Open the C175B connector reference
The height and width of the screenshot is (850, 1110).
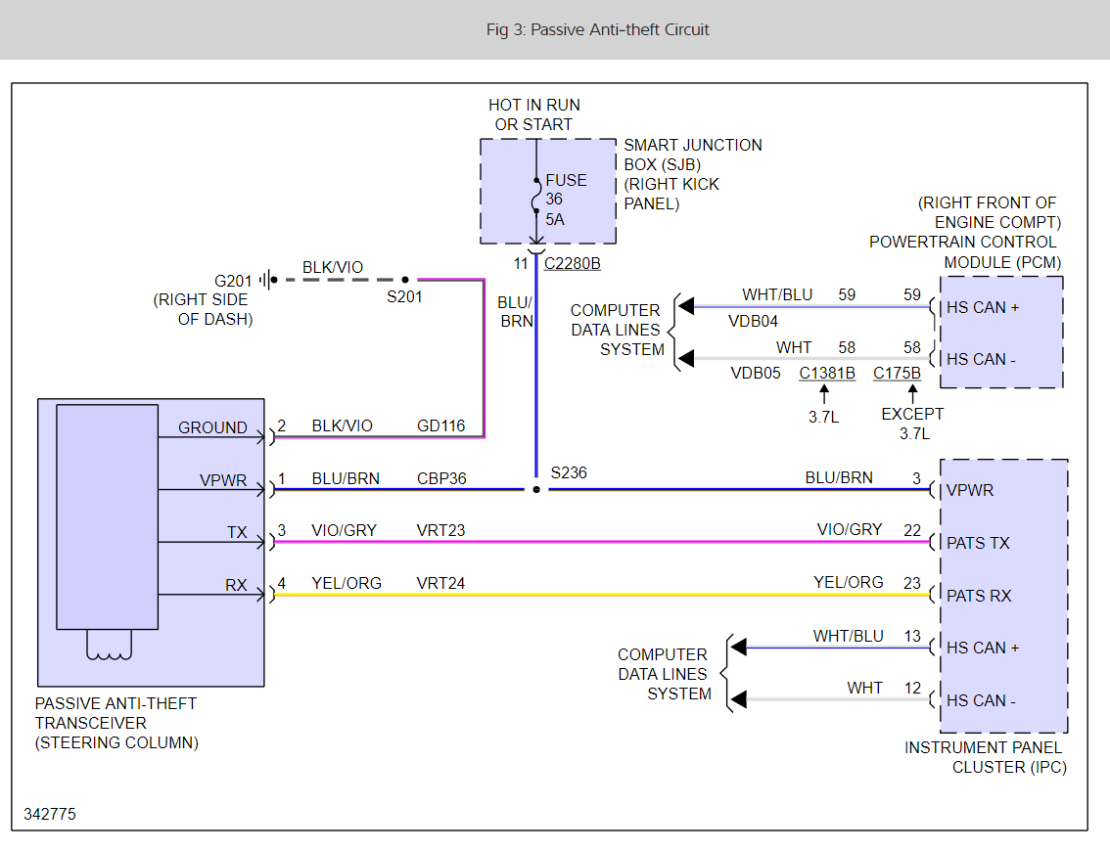[897, 373]
